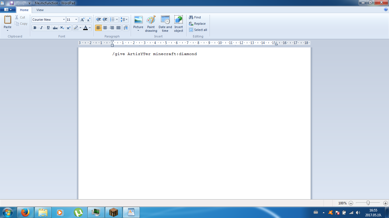Viewport: 389px width, 218px height.
Task: Toggle Italic formatting
Action: point(42,28)
